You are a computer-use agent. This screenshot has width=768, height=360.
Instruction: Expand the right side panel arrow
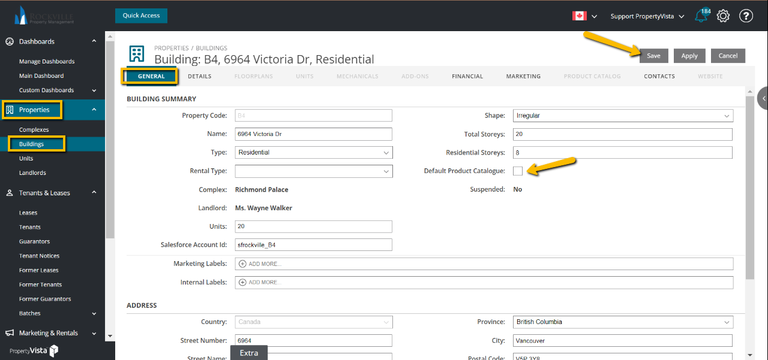click(764, 98)
